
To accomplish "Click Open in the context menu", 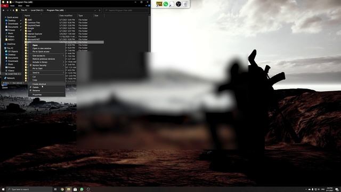I will click(x=35, y=45).
